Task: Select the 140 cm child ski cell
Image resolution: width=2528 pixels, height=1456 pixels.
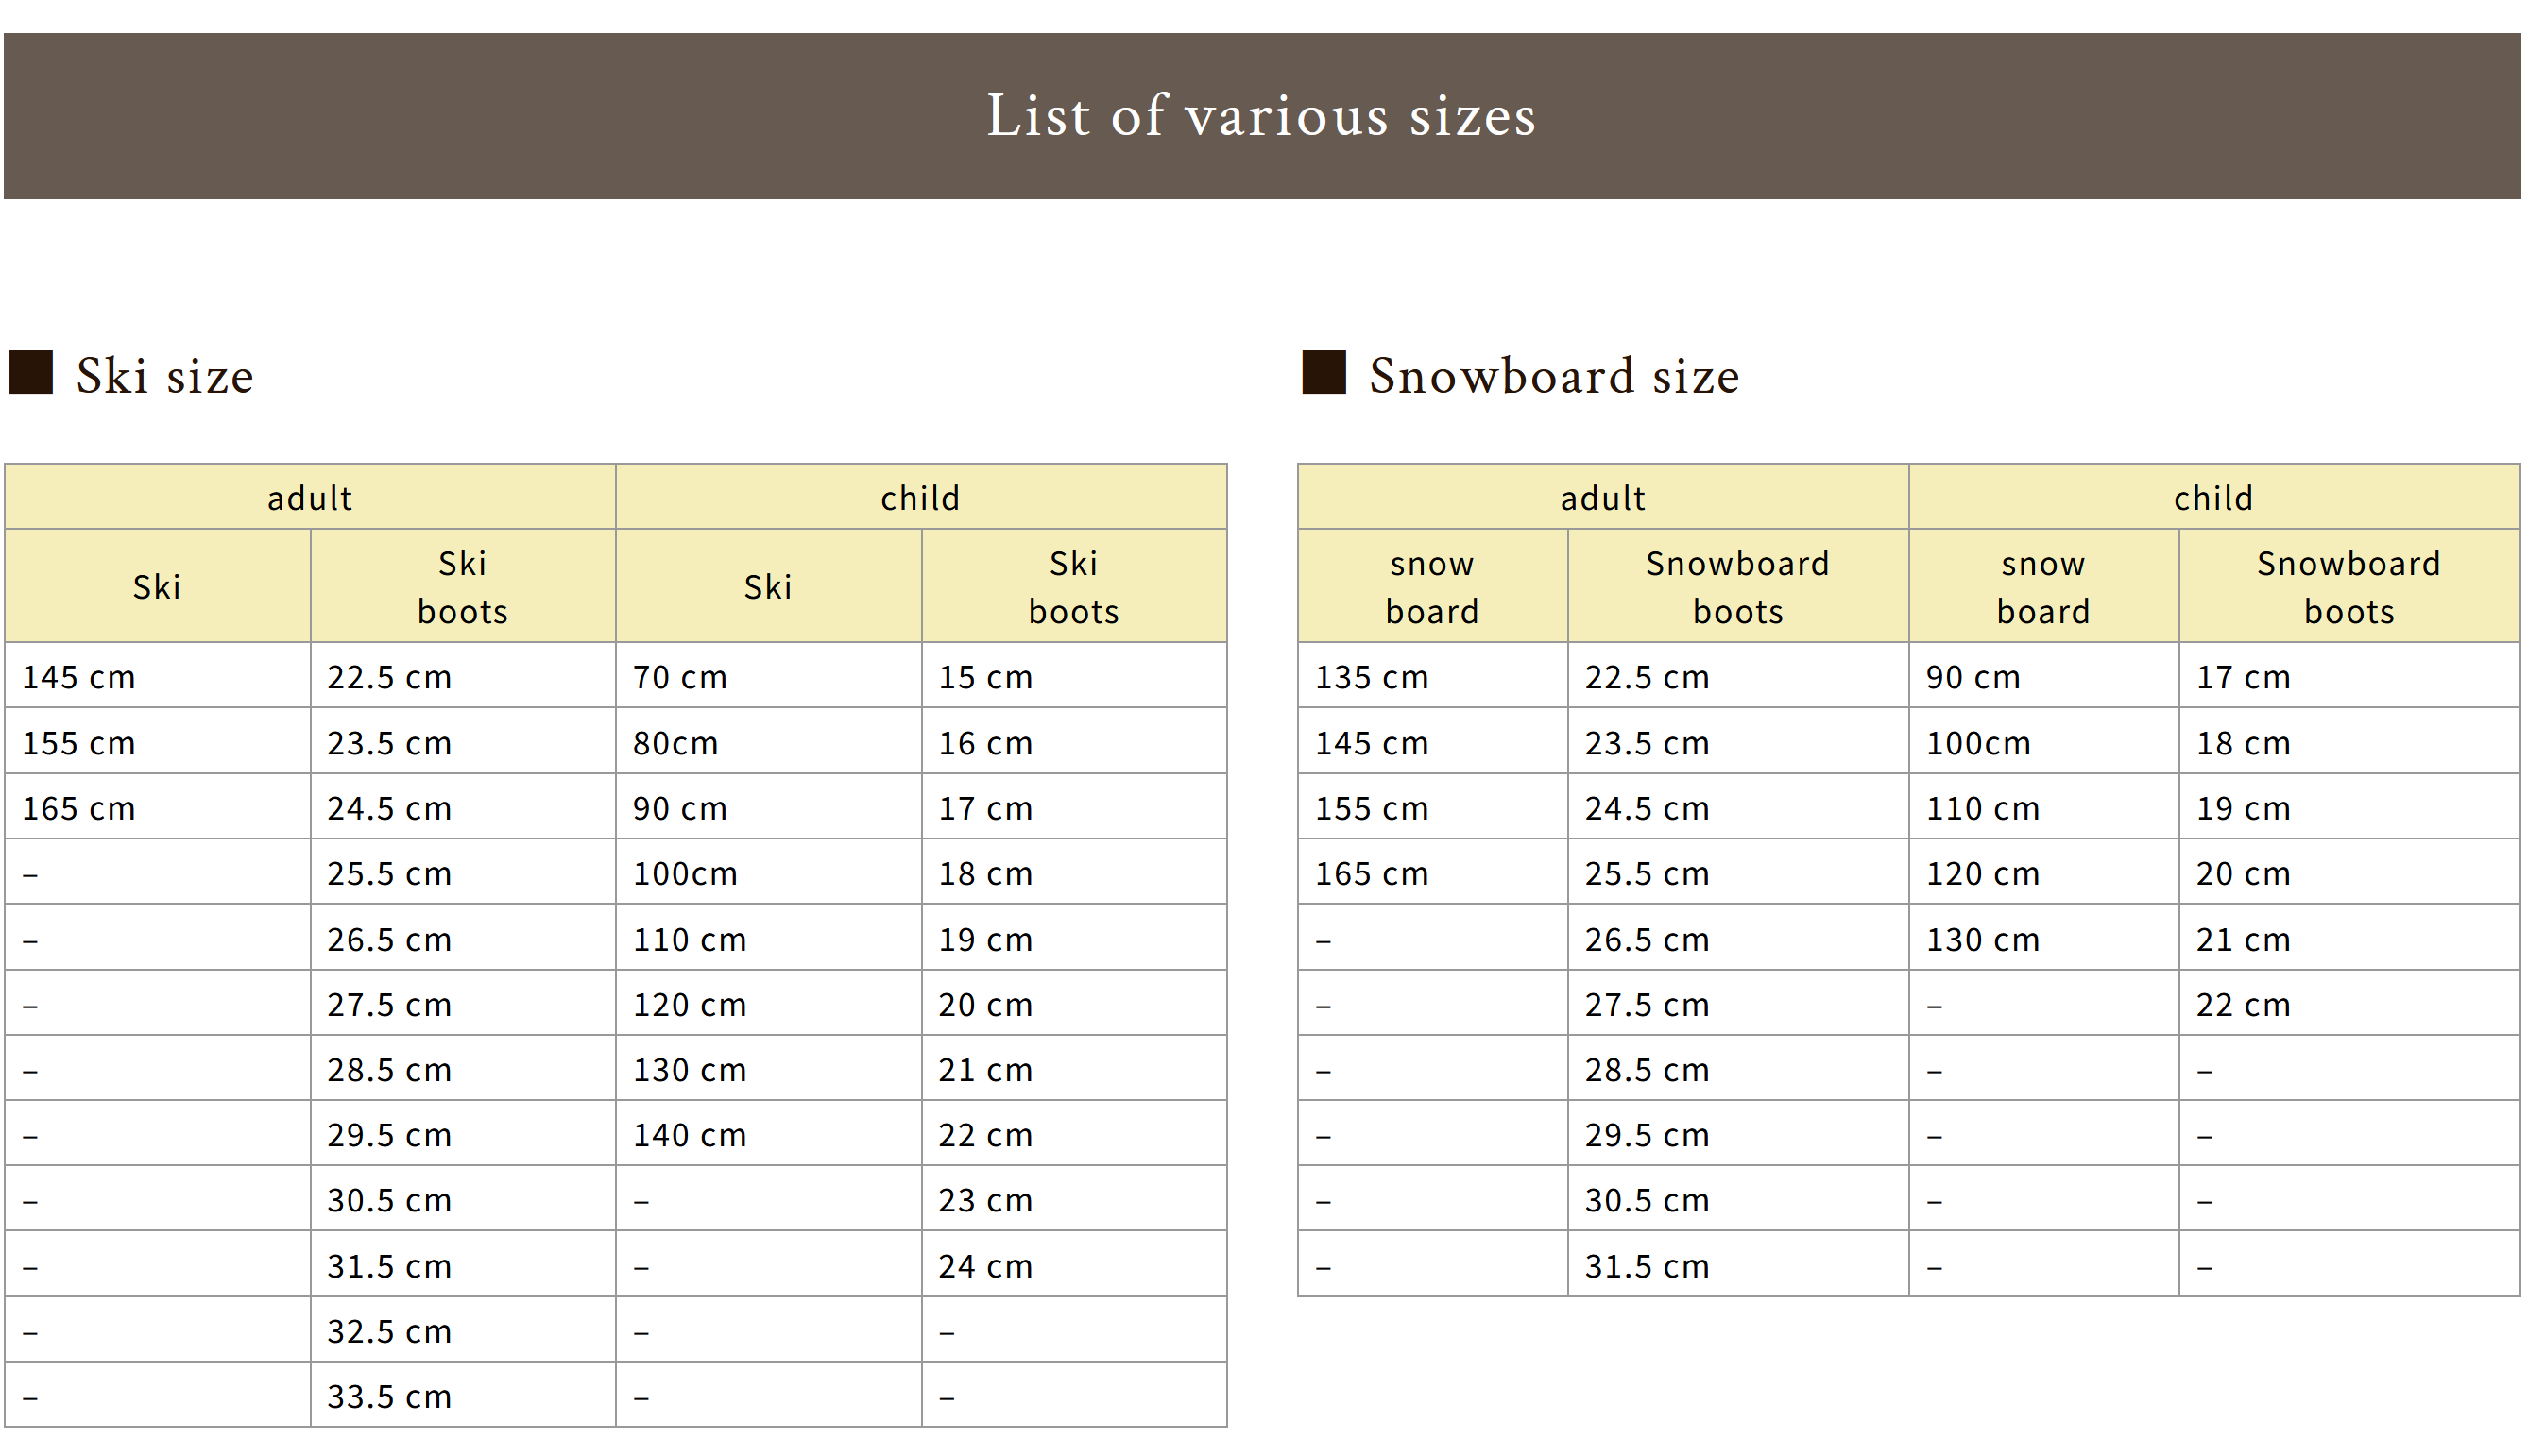Action: 690,1135
